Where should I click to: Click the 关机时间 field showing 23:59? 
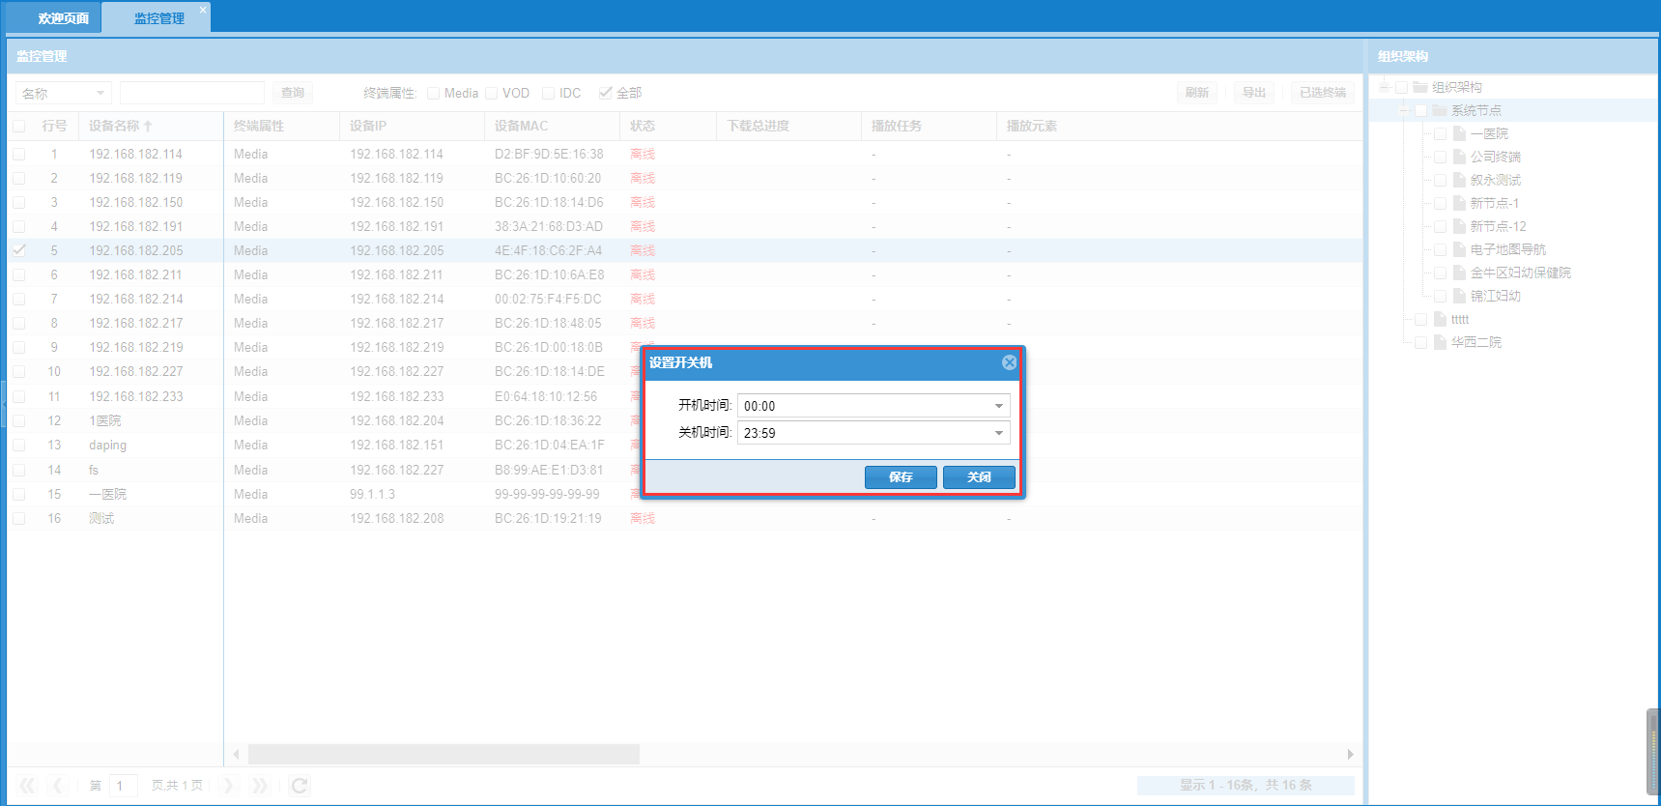873,433
